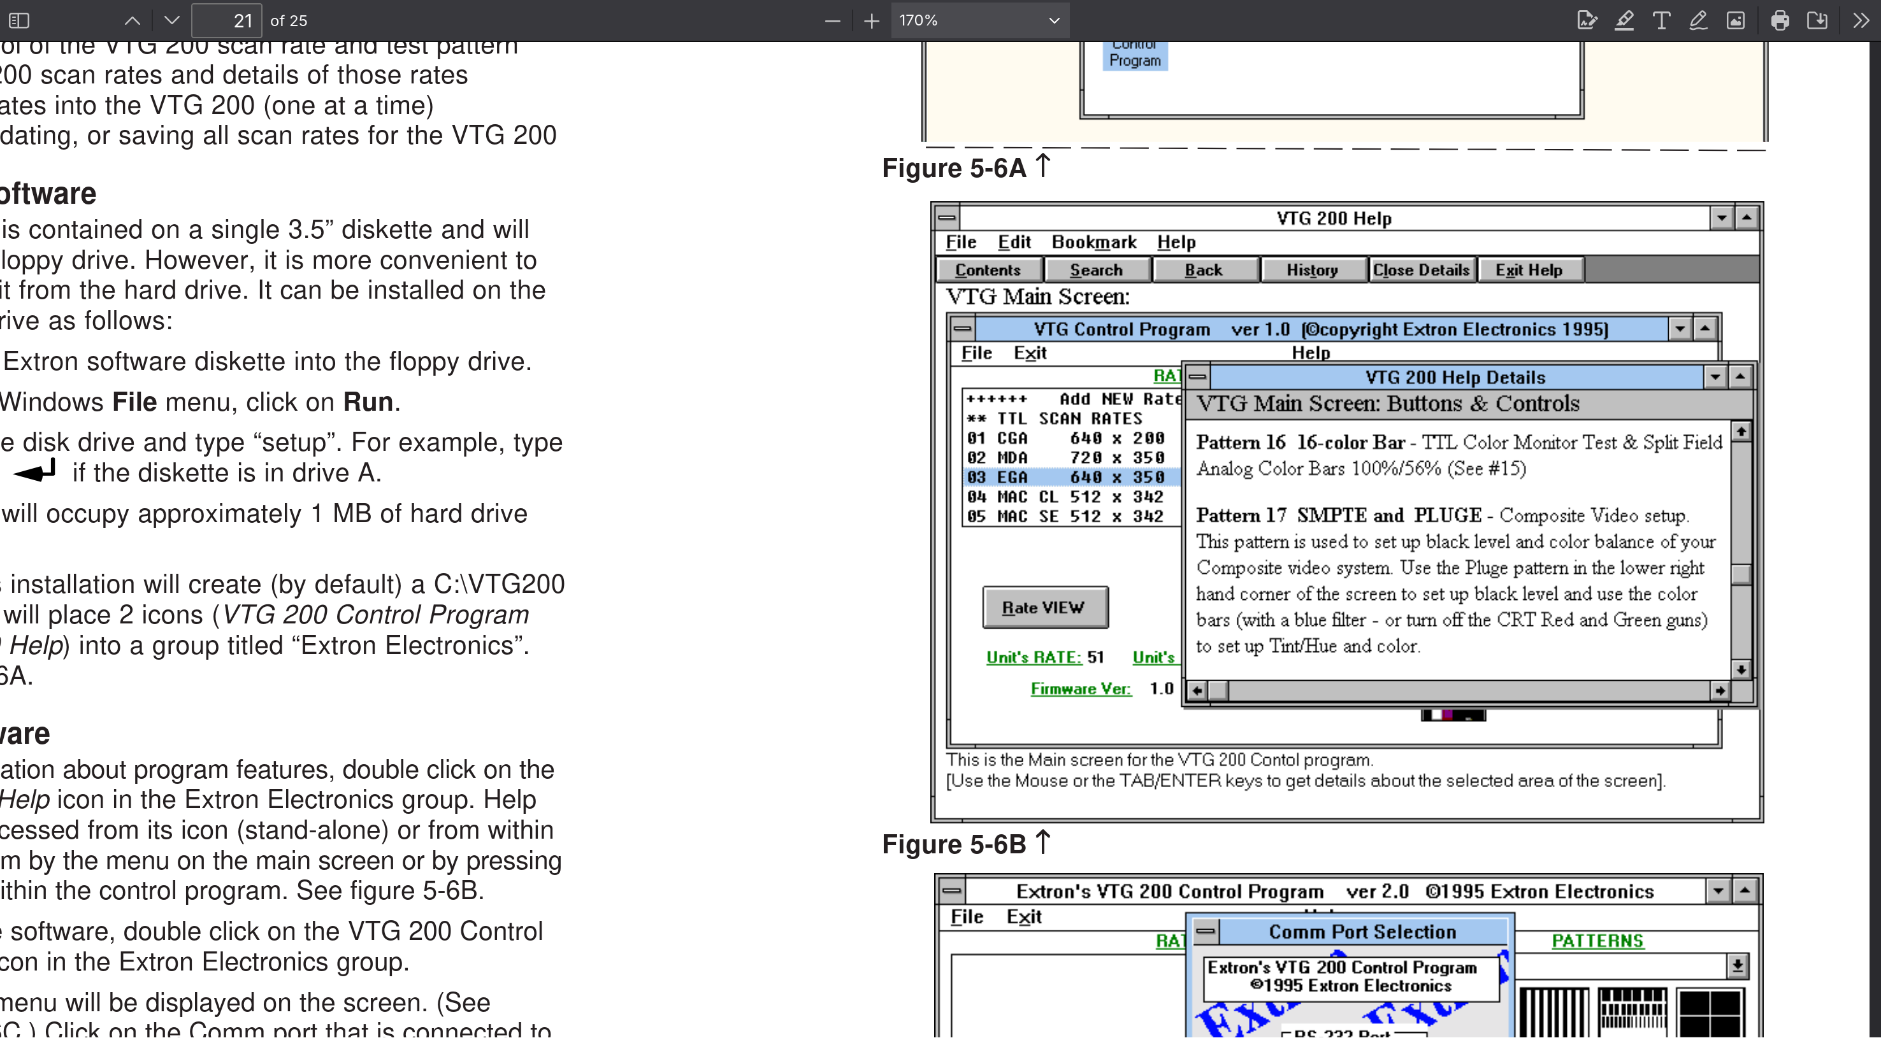
Task: Activate the freehand draw tool
Action: click(1699, 20)
